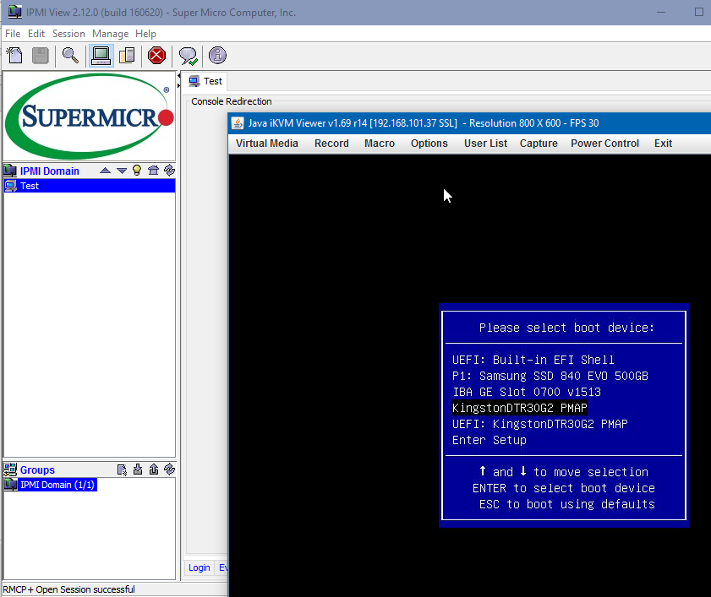Image resolution: width=711 pixels, height=597 pixels.
Task: Select P1: Samsung SSD 840 EVO 500GB boot option
Action: pyautogui.click(x=550, y=376)
